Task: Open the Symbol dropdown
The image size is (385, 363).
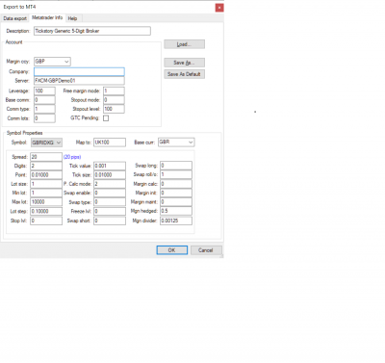Action: [46, 143]
